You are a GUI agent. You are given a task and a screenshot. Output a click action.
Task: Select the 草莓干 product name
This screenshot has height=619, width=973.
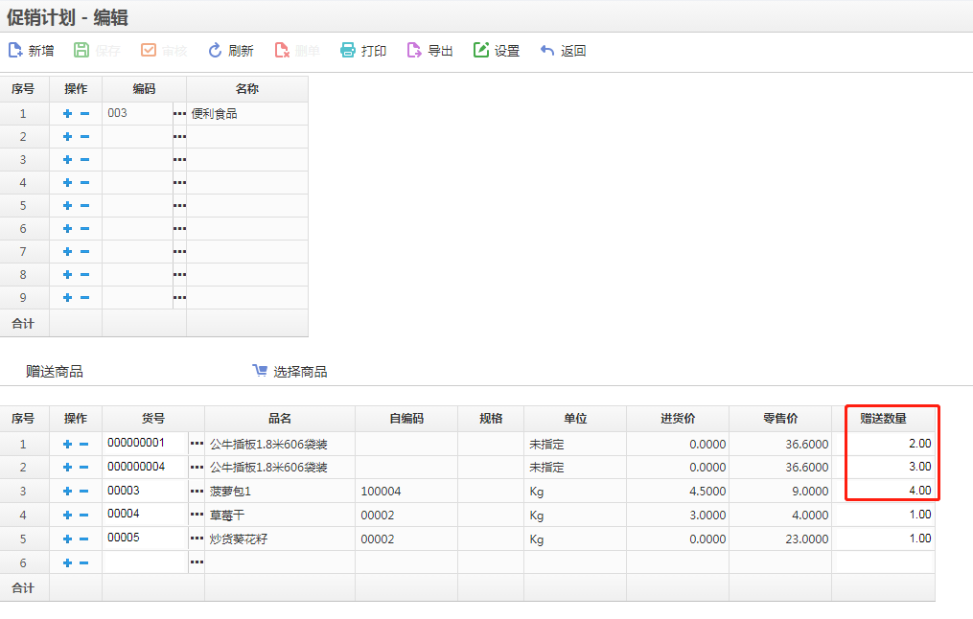pyautogui.click(x=227, y=515)
